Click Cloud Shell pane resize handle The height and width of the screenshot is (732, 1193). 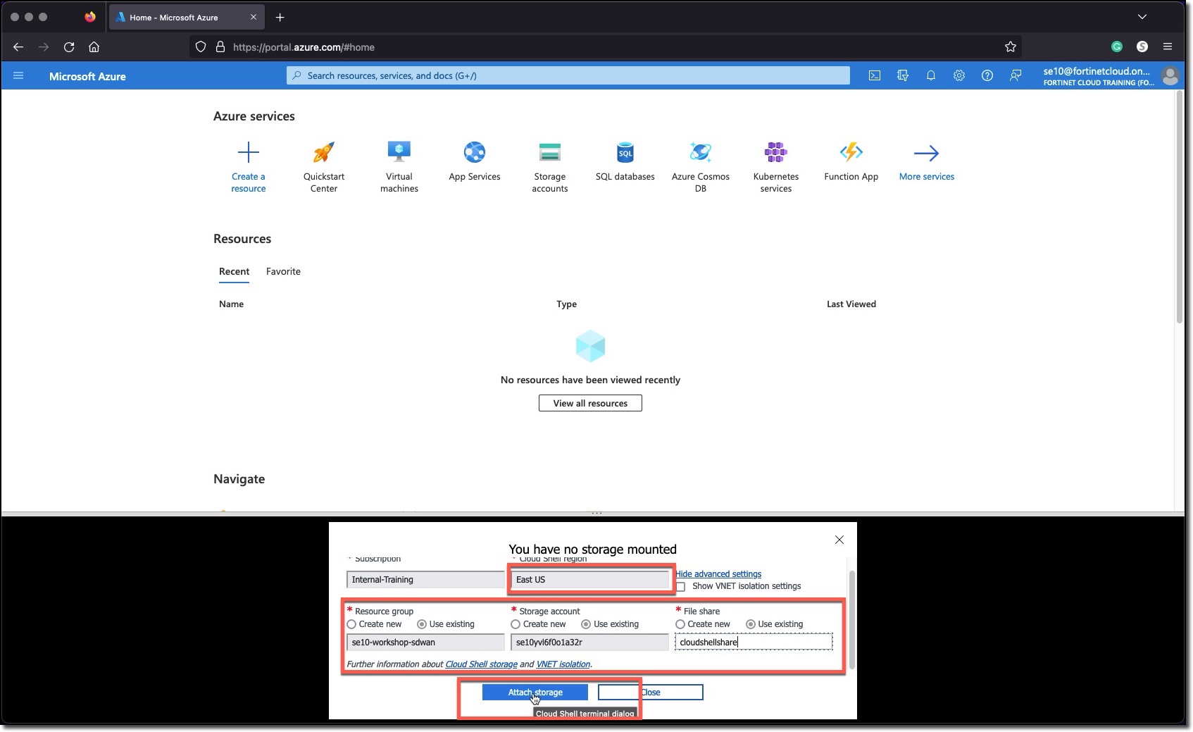tap(596, 514)
